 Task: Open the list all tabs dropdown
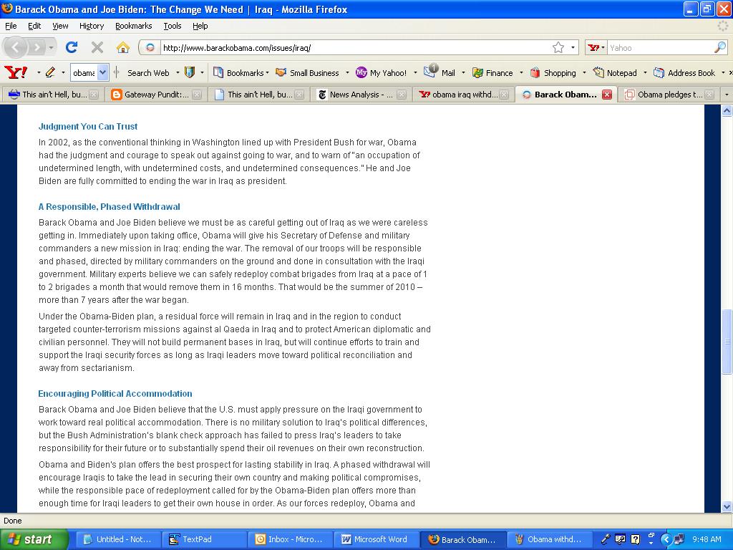tap(727, 95)
